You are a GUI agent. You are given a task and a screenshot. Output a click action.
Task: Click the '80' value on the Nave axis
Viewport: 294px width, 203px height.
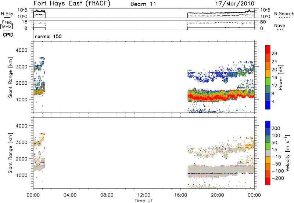263,22
